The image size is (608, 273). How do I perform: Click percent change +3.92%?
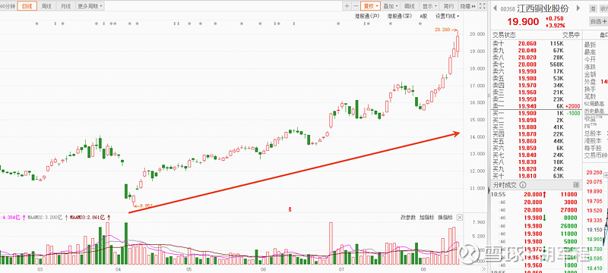(555, 25)
